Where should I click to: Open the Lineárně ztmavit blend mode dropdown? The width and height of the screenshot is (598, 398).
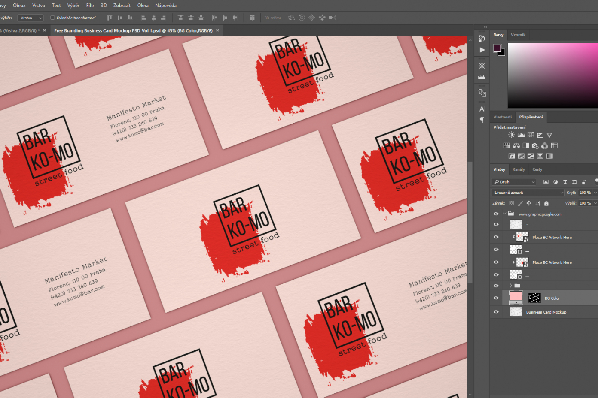(528, 193)
